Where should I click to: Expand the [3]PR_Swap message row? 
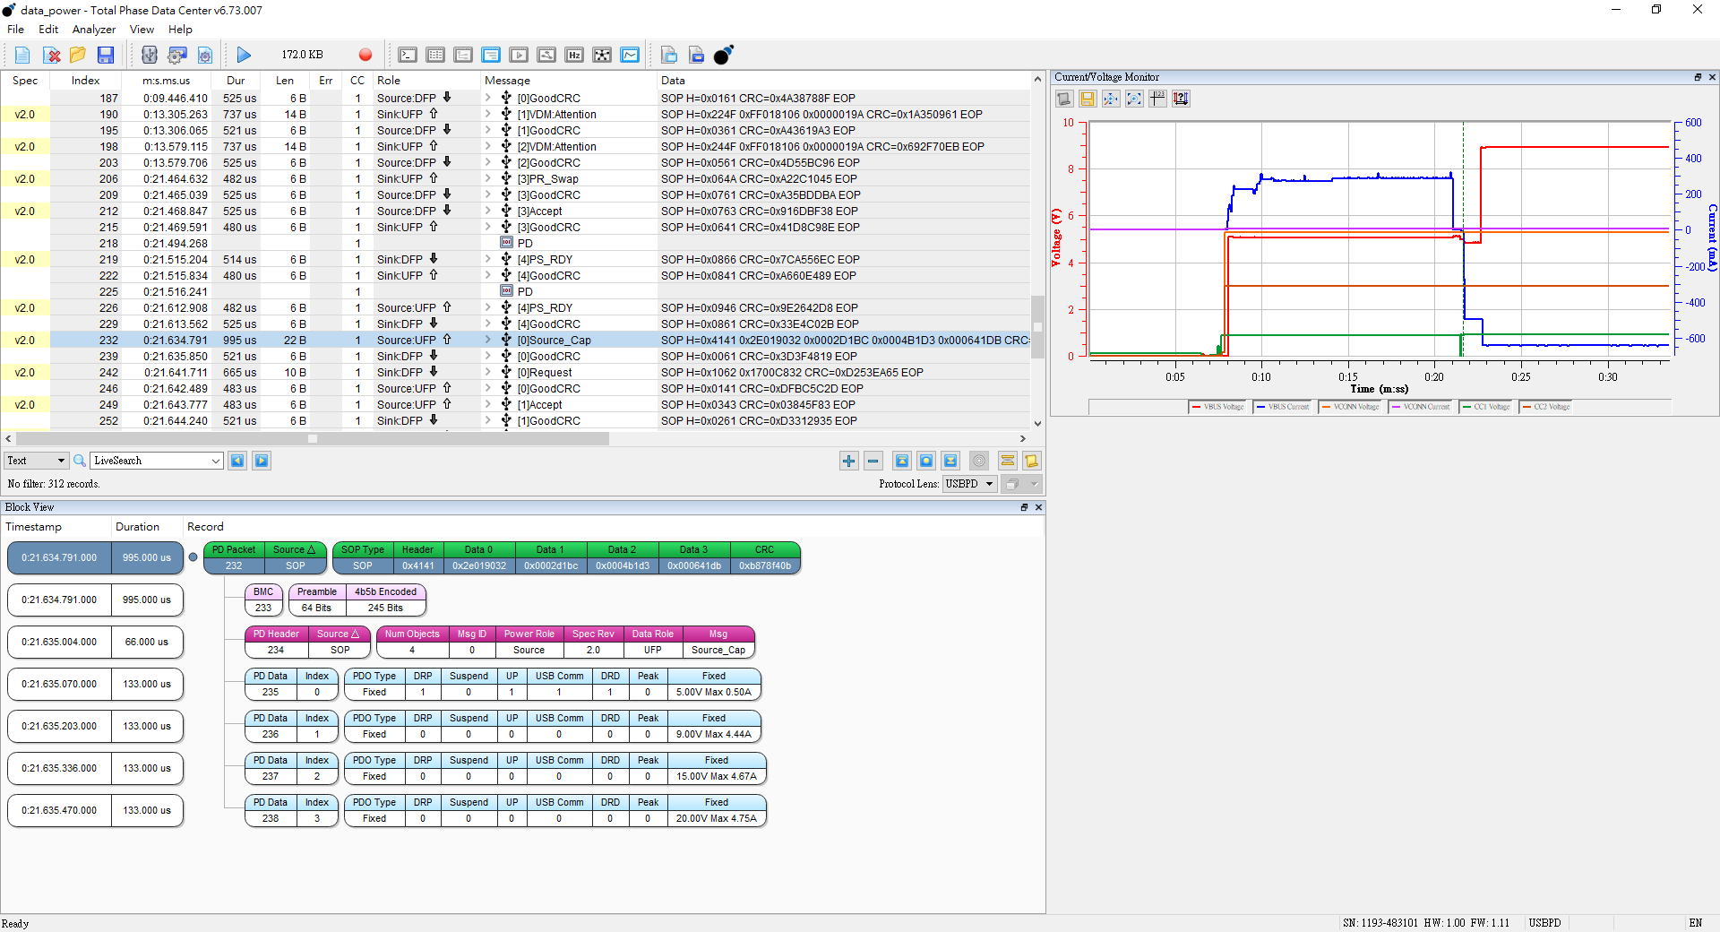point(488,178)
